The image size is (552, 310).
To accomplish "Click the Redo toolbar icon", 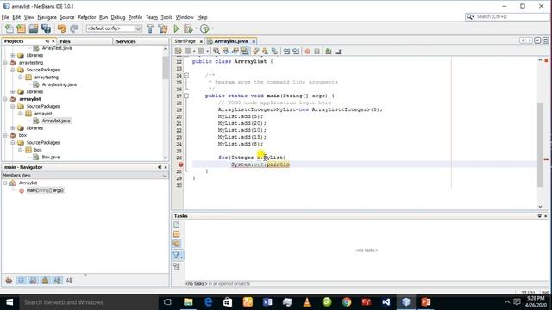I will click(x=74, y=28).
